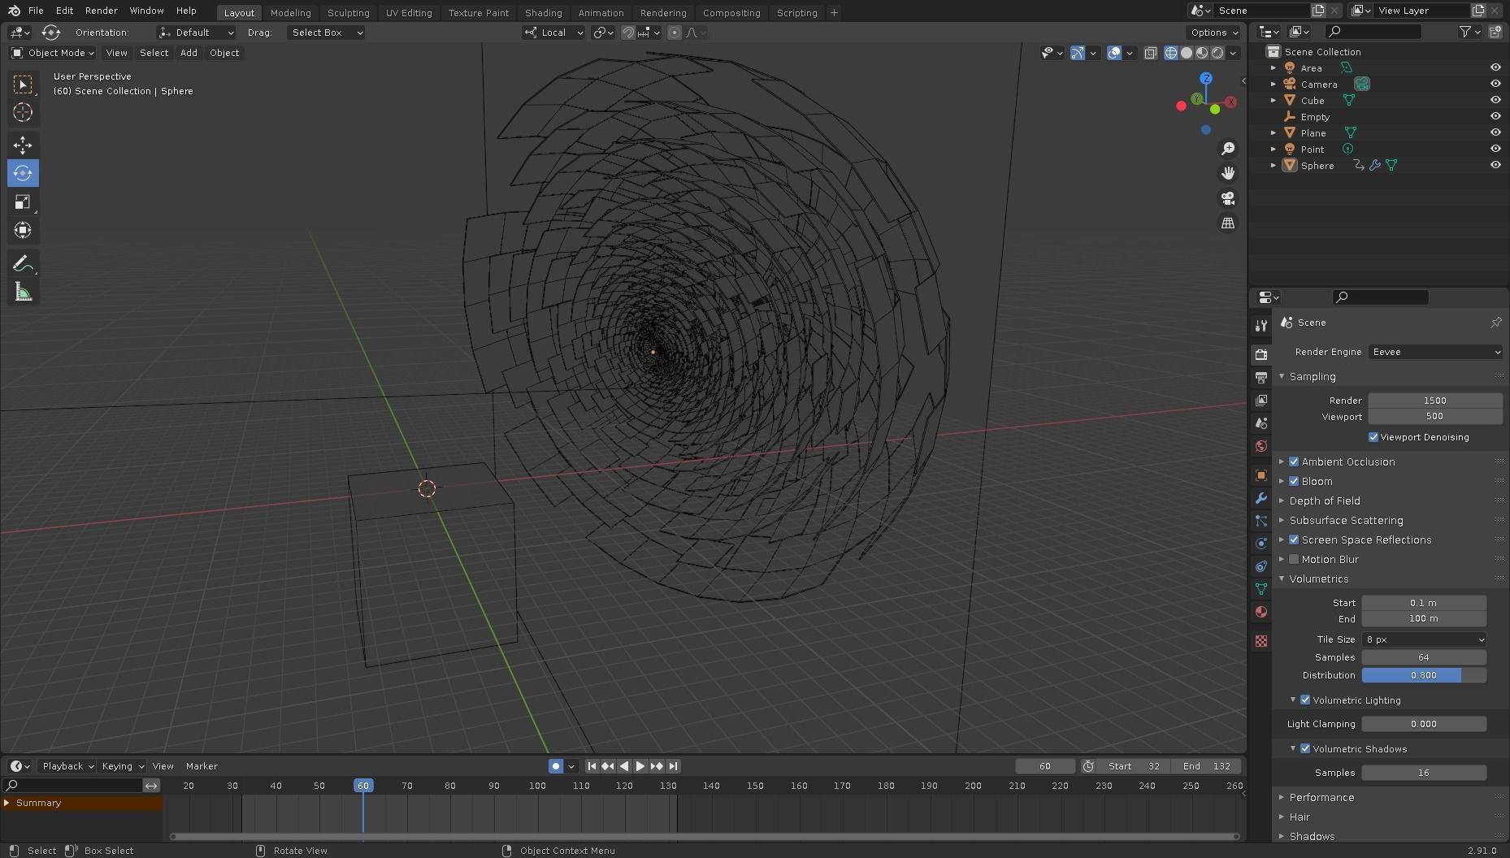Toggle camera view icon in viewport

(x=1228, y=198)
